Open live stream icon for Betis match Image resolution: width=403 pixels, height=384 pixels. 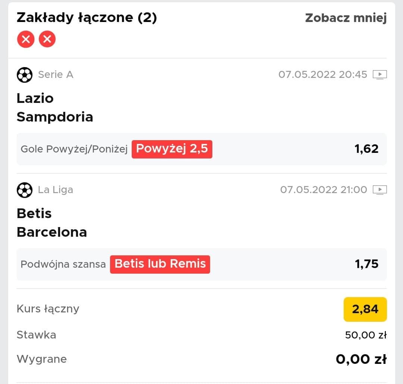(379, 190)
